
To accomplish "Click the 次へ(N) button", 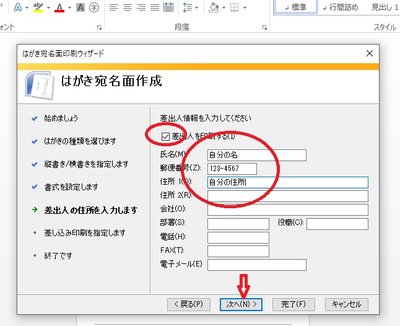I will point(241,304).
